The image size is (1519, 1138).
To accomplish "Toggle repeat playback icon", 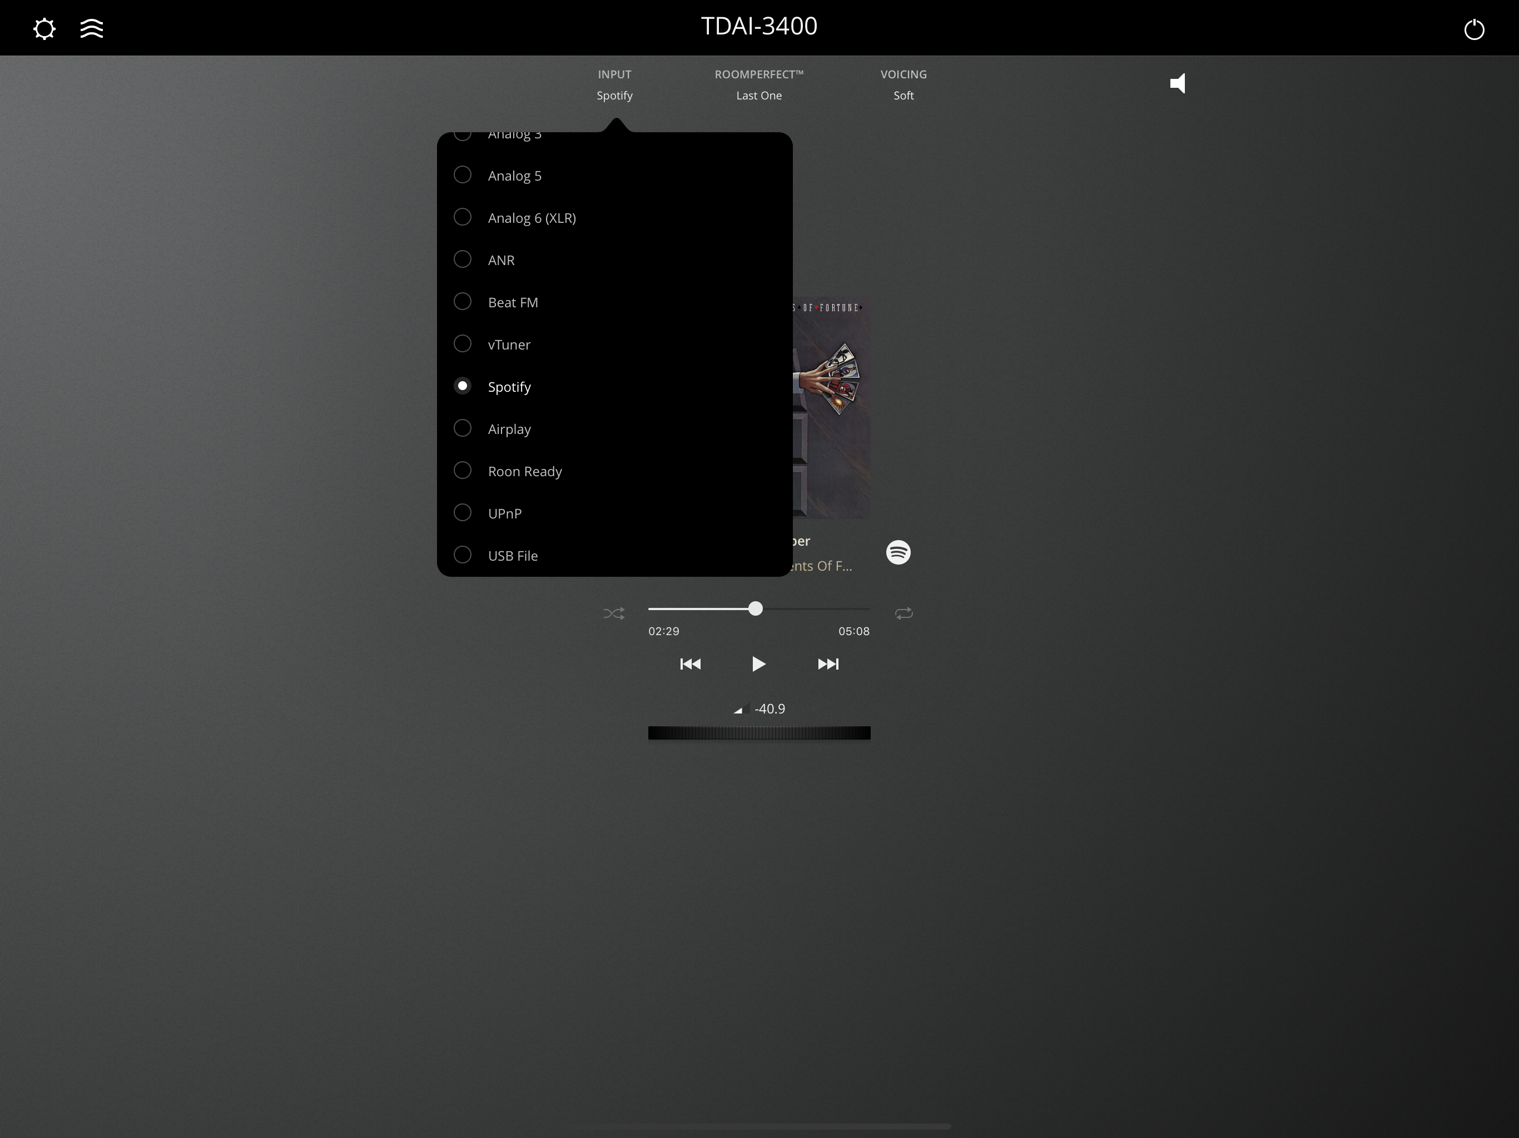I will click(x=904, y=613).
